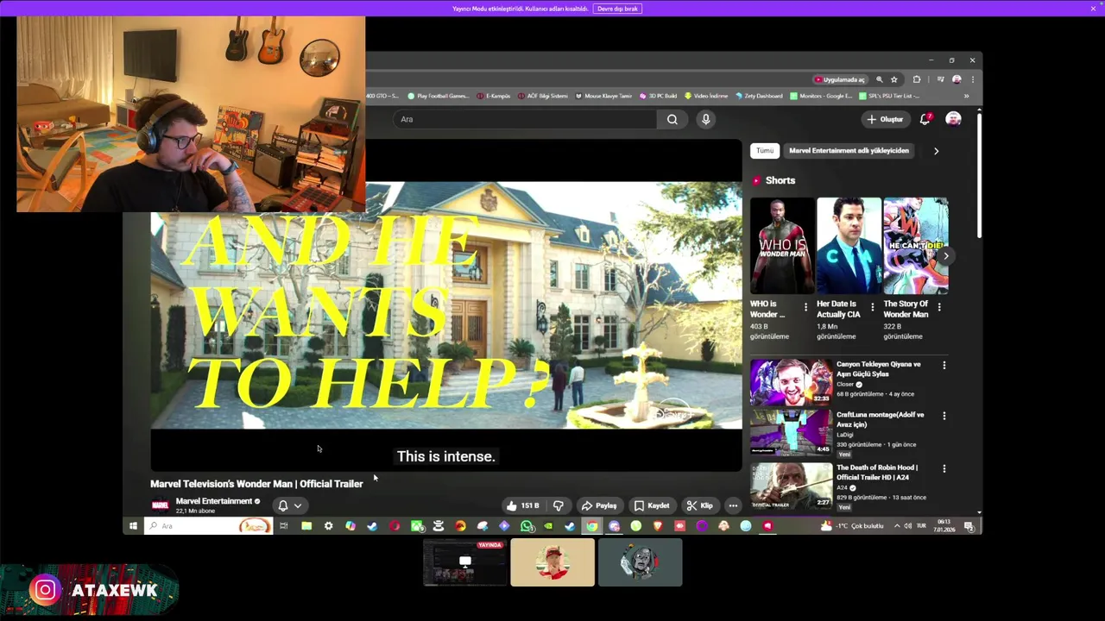
Task: Open the 'Her Date Is Actually CIA' short thumbnail
Action: click(849, 246)
